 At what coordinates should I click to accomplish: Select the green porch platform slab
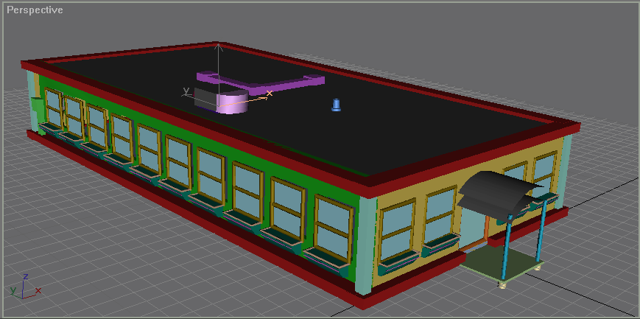point(503,264)
